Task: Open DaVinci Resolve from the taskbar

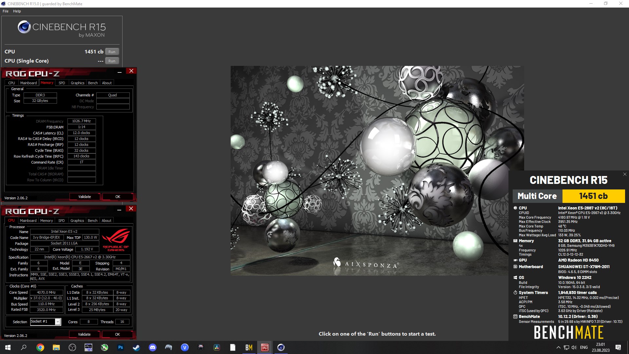Action: [x=217, y=347]
